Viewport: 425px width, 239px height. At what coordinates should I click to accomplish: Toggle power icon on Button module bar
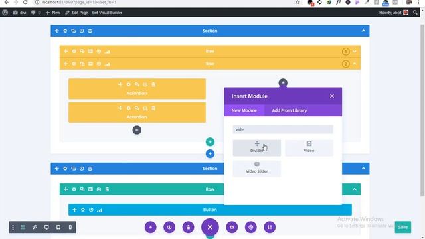tap(91, 210)
